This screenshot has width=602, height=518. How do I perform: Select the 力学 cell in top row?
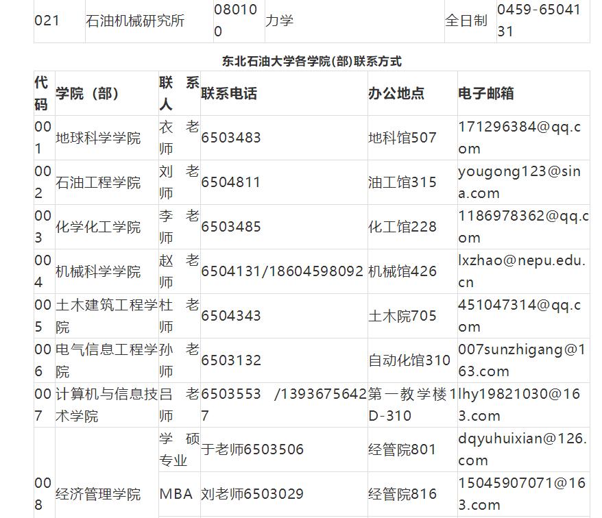click(280, 21)
